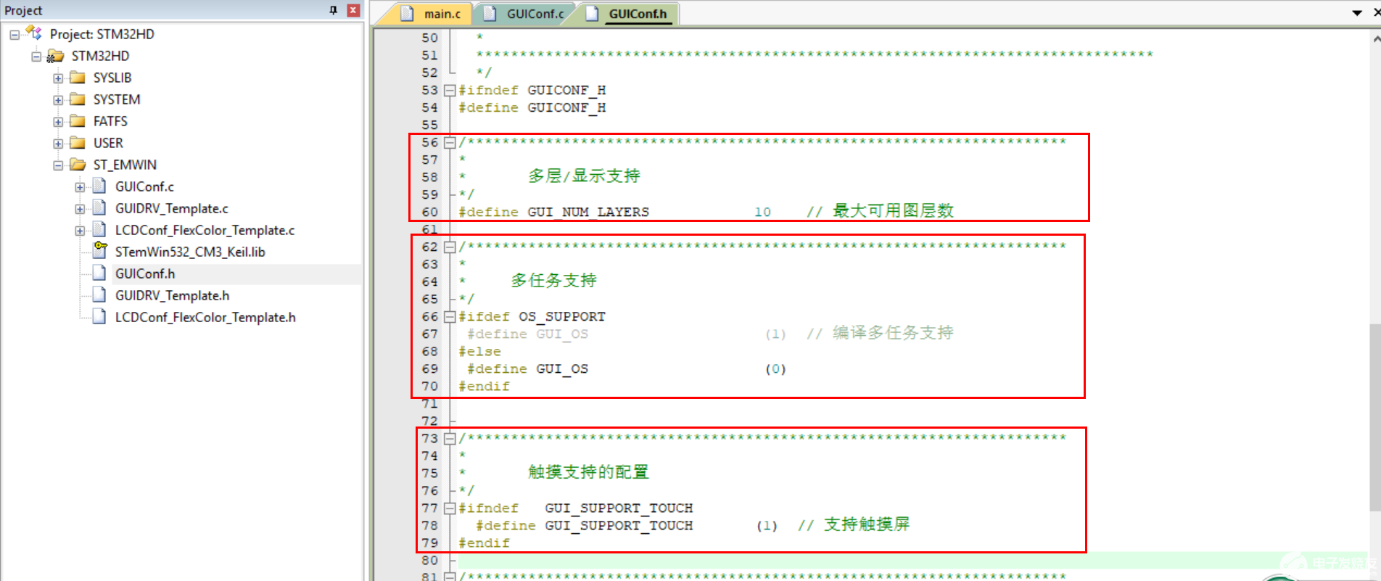Select the FATFS group label
1381x581 pixels.
point(110,121)
